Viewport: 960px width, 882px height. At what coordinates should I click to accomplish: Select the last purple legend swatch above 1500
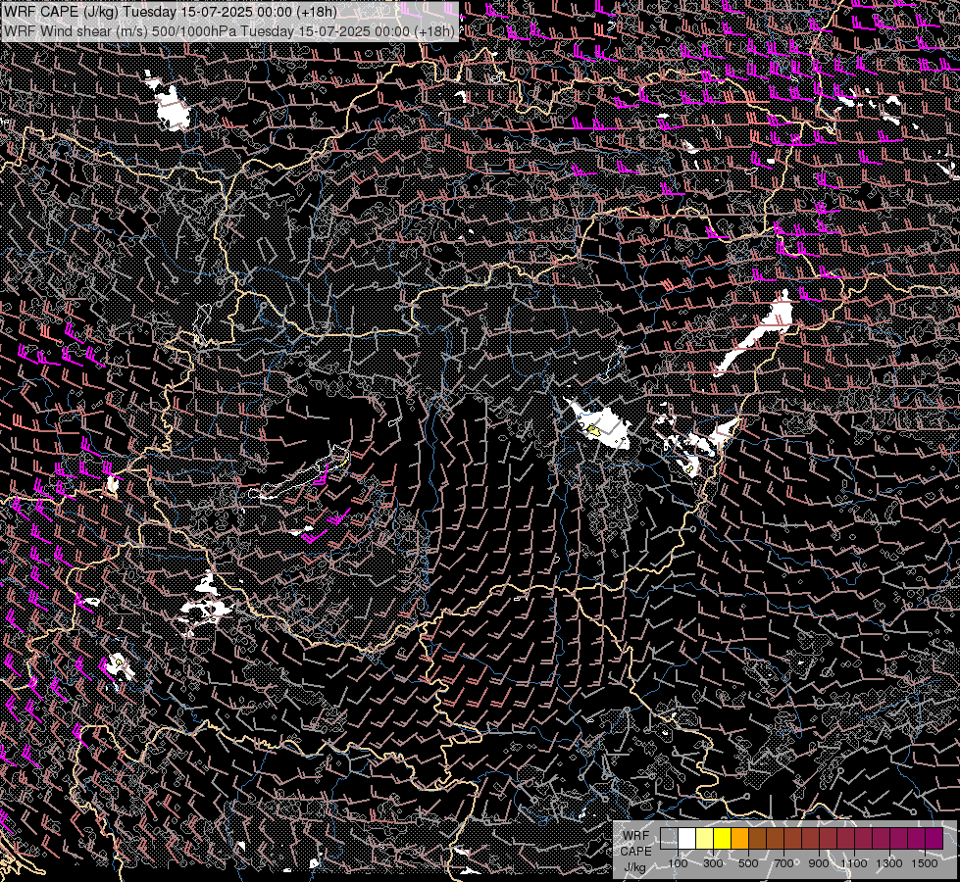(934, 838)
